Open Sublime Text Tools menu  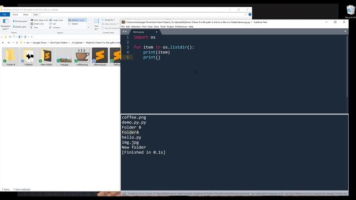click(163, 27)
